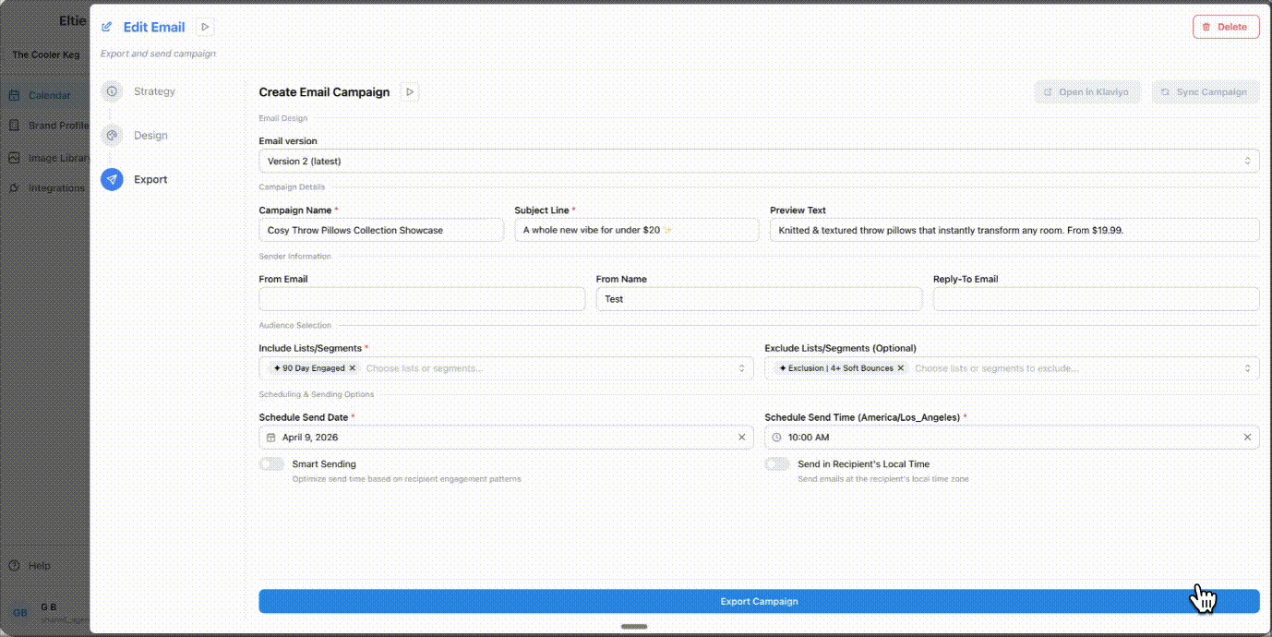The image size is (1272, 637).
Task: Select the Export step in sidebar
Action: (x=150, y=180)
